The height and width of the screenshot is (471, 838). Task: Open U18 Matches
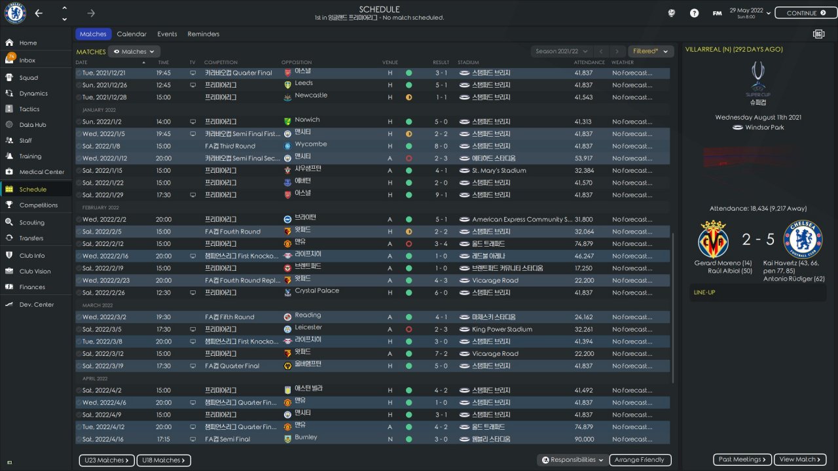[164, 461]
